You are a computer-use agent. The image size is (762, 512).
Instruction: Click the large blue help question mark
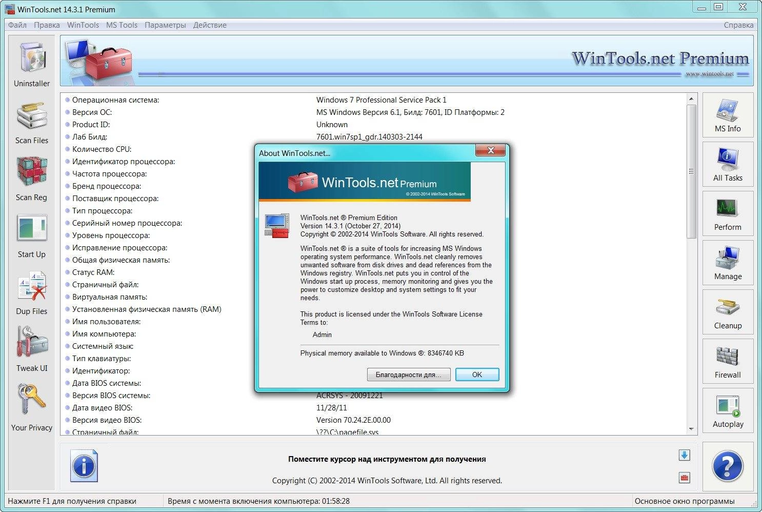click(728, 466)
